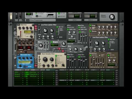The image size is (132, 99).
Task: Click the Delay Time knob
Action: (x=99, y=27)
